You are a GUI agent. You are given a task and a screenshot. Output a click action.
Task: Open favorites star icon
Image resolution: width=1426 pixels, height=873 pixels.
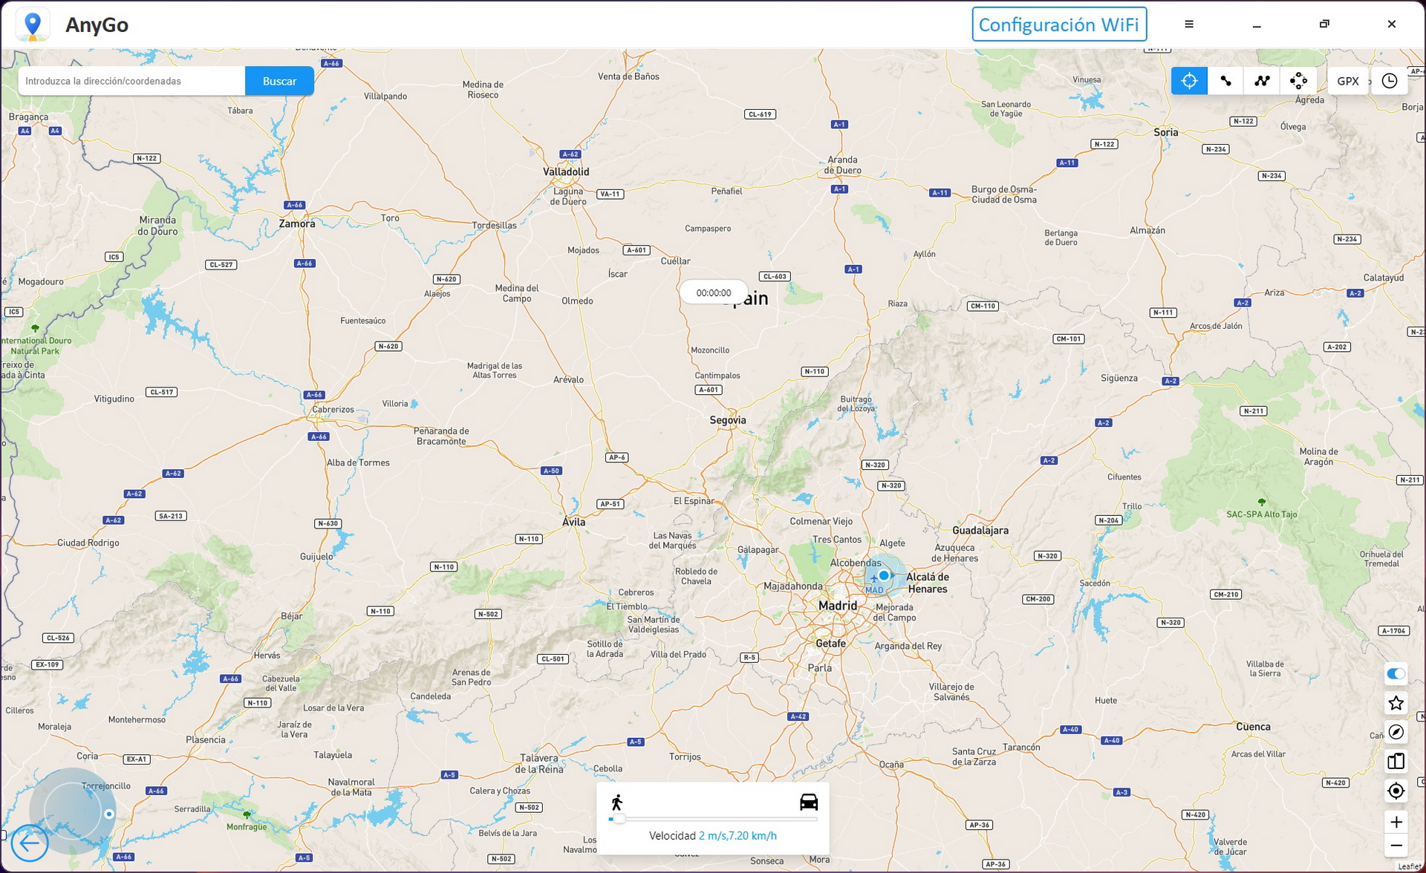pos(1396,703)
